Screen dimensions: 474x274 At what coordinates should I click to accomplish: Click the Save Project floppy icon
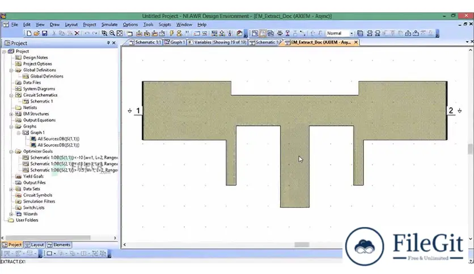click(44, 33)
